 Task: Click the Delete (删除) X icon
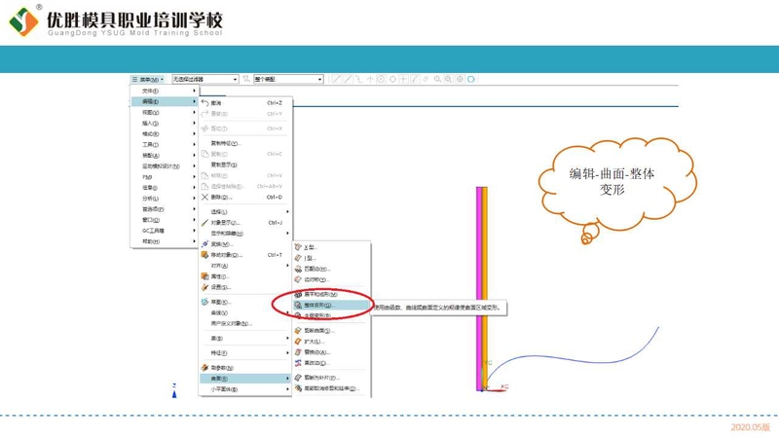coord(204,197)
